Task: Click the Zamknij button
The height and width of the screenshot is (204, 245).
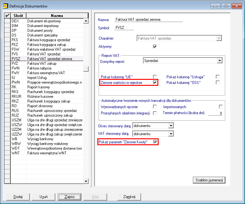Action: [x=129, y=197]
